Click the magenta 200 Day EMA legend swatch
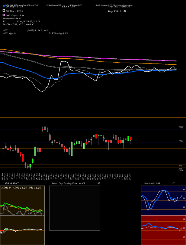The height and width of the screenshot is (245, 186). (x=4, y=15)
